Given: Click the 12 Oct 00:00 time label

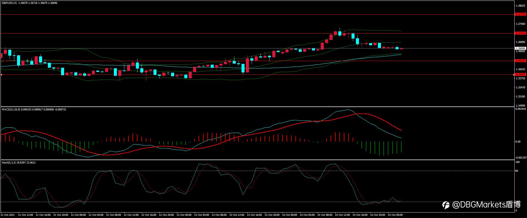Looking at the screenshot, I should tap(78, 215).
